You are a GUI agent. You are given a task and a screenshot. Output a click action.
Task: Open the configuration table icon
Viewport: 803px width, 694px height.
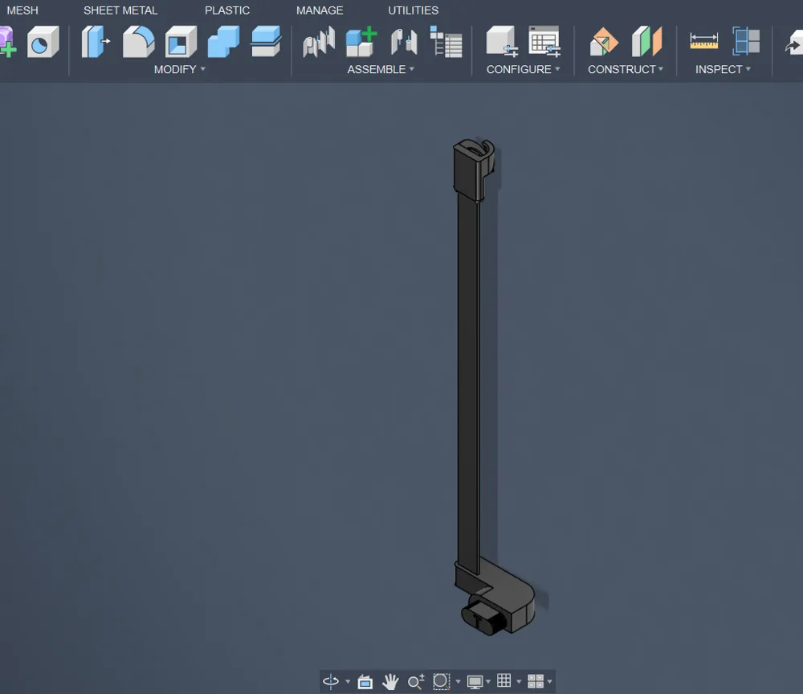point(544,42)
